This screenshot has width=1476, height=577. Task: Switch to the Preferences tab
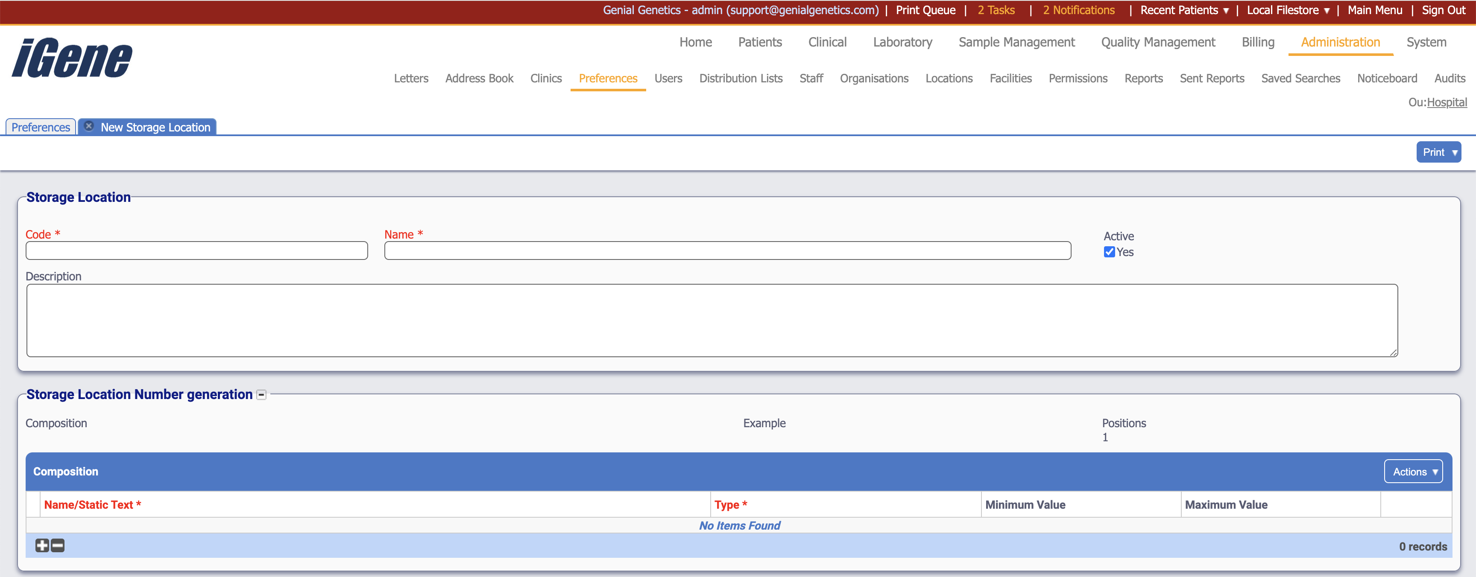click(x=41, y=127)
